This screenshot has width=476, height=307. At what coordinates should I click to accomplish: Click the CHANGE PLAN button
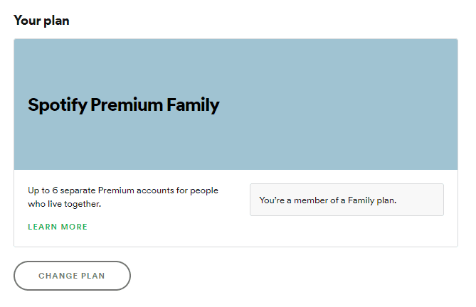[72, 276]
